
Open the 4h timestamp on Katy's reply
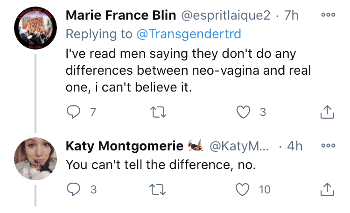pyautogui.click(x=294, y=146)
